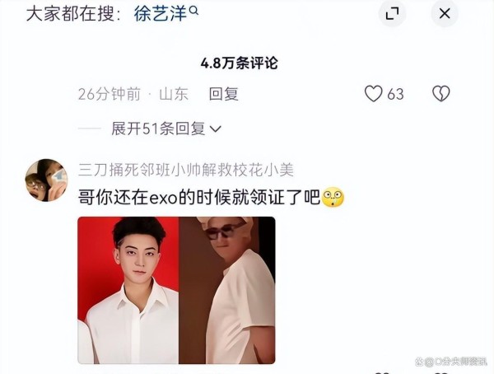Open username 三刀捅死邻班小帅解救校花小美
The width and height of the screenshot is (494, 374).
tap(186, 170)
